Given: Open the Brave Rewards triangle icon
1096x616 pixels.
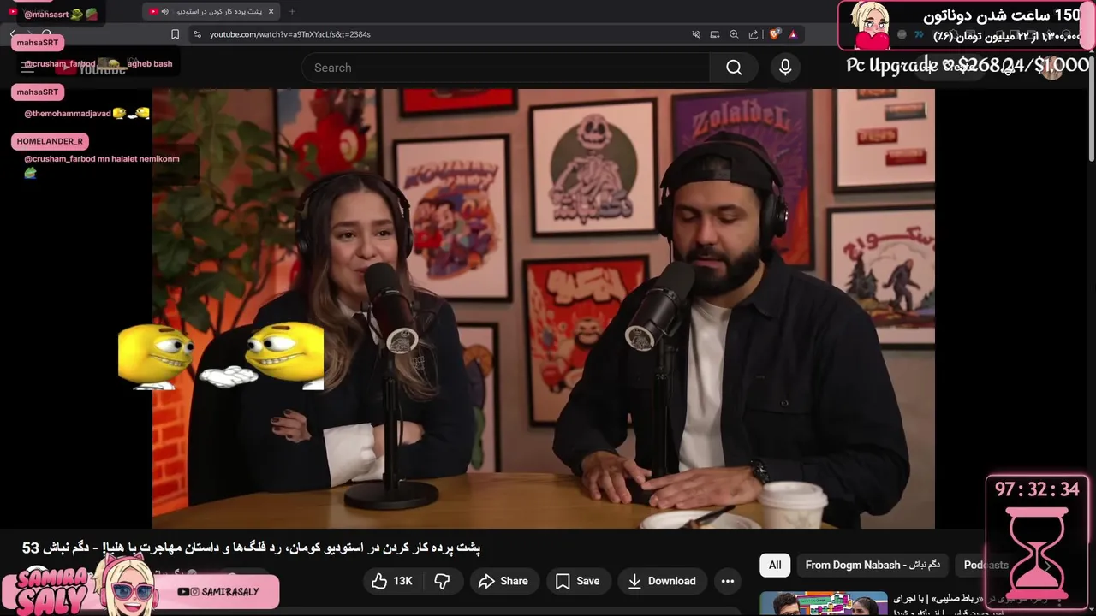Looking at the screenshot, I should 793,34.
